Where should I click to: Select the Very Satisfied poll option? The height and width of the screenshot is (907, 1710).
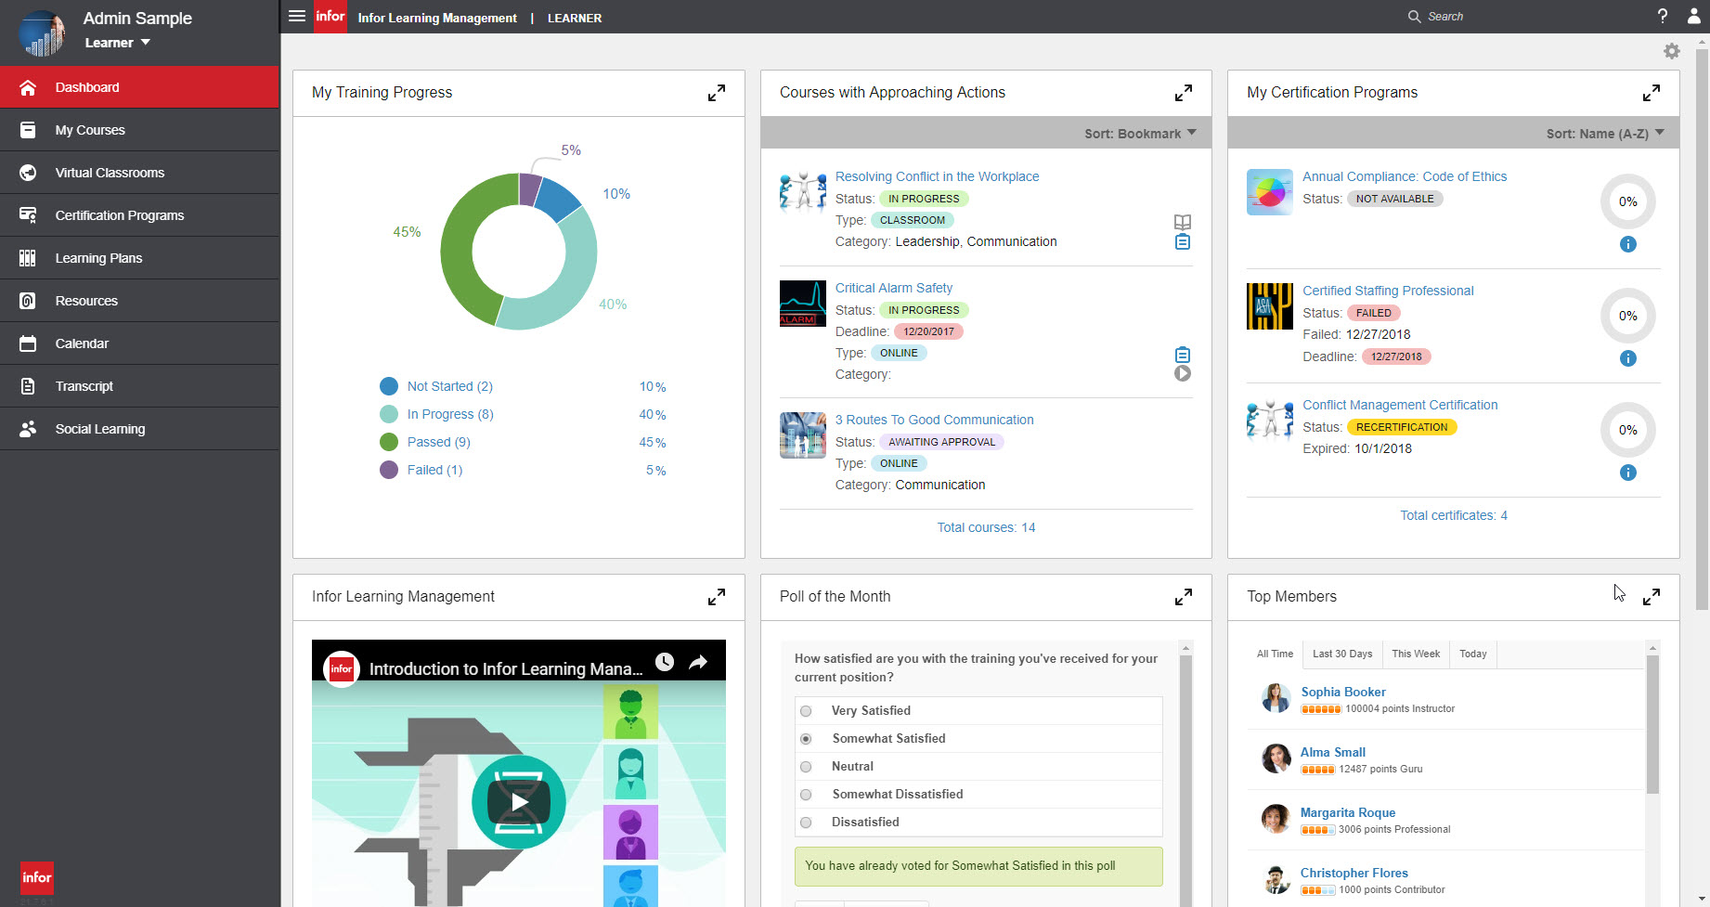click(x=806, y=710)
